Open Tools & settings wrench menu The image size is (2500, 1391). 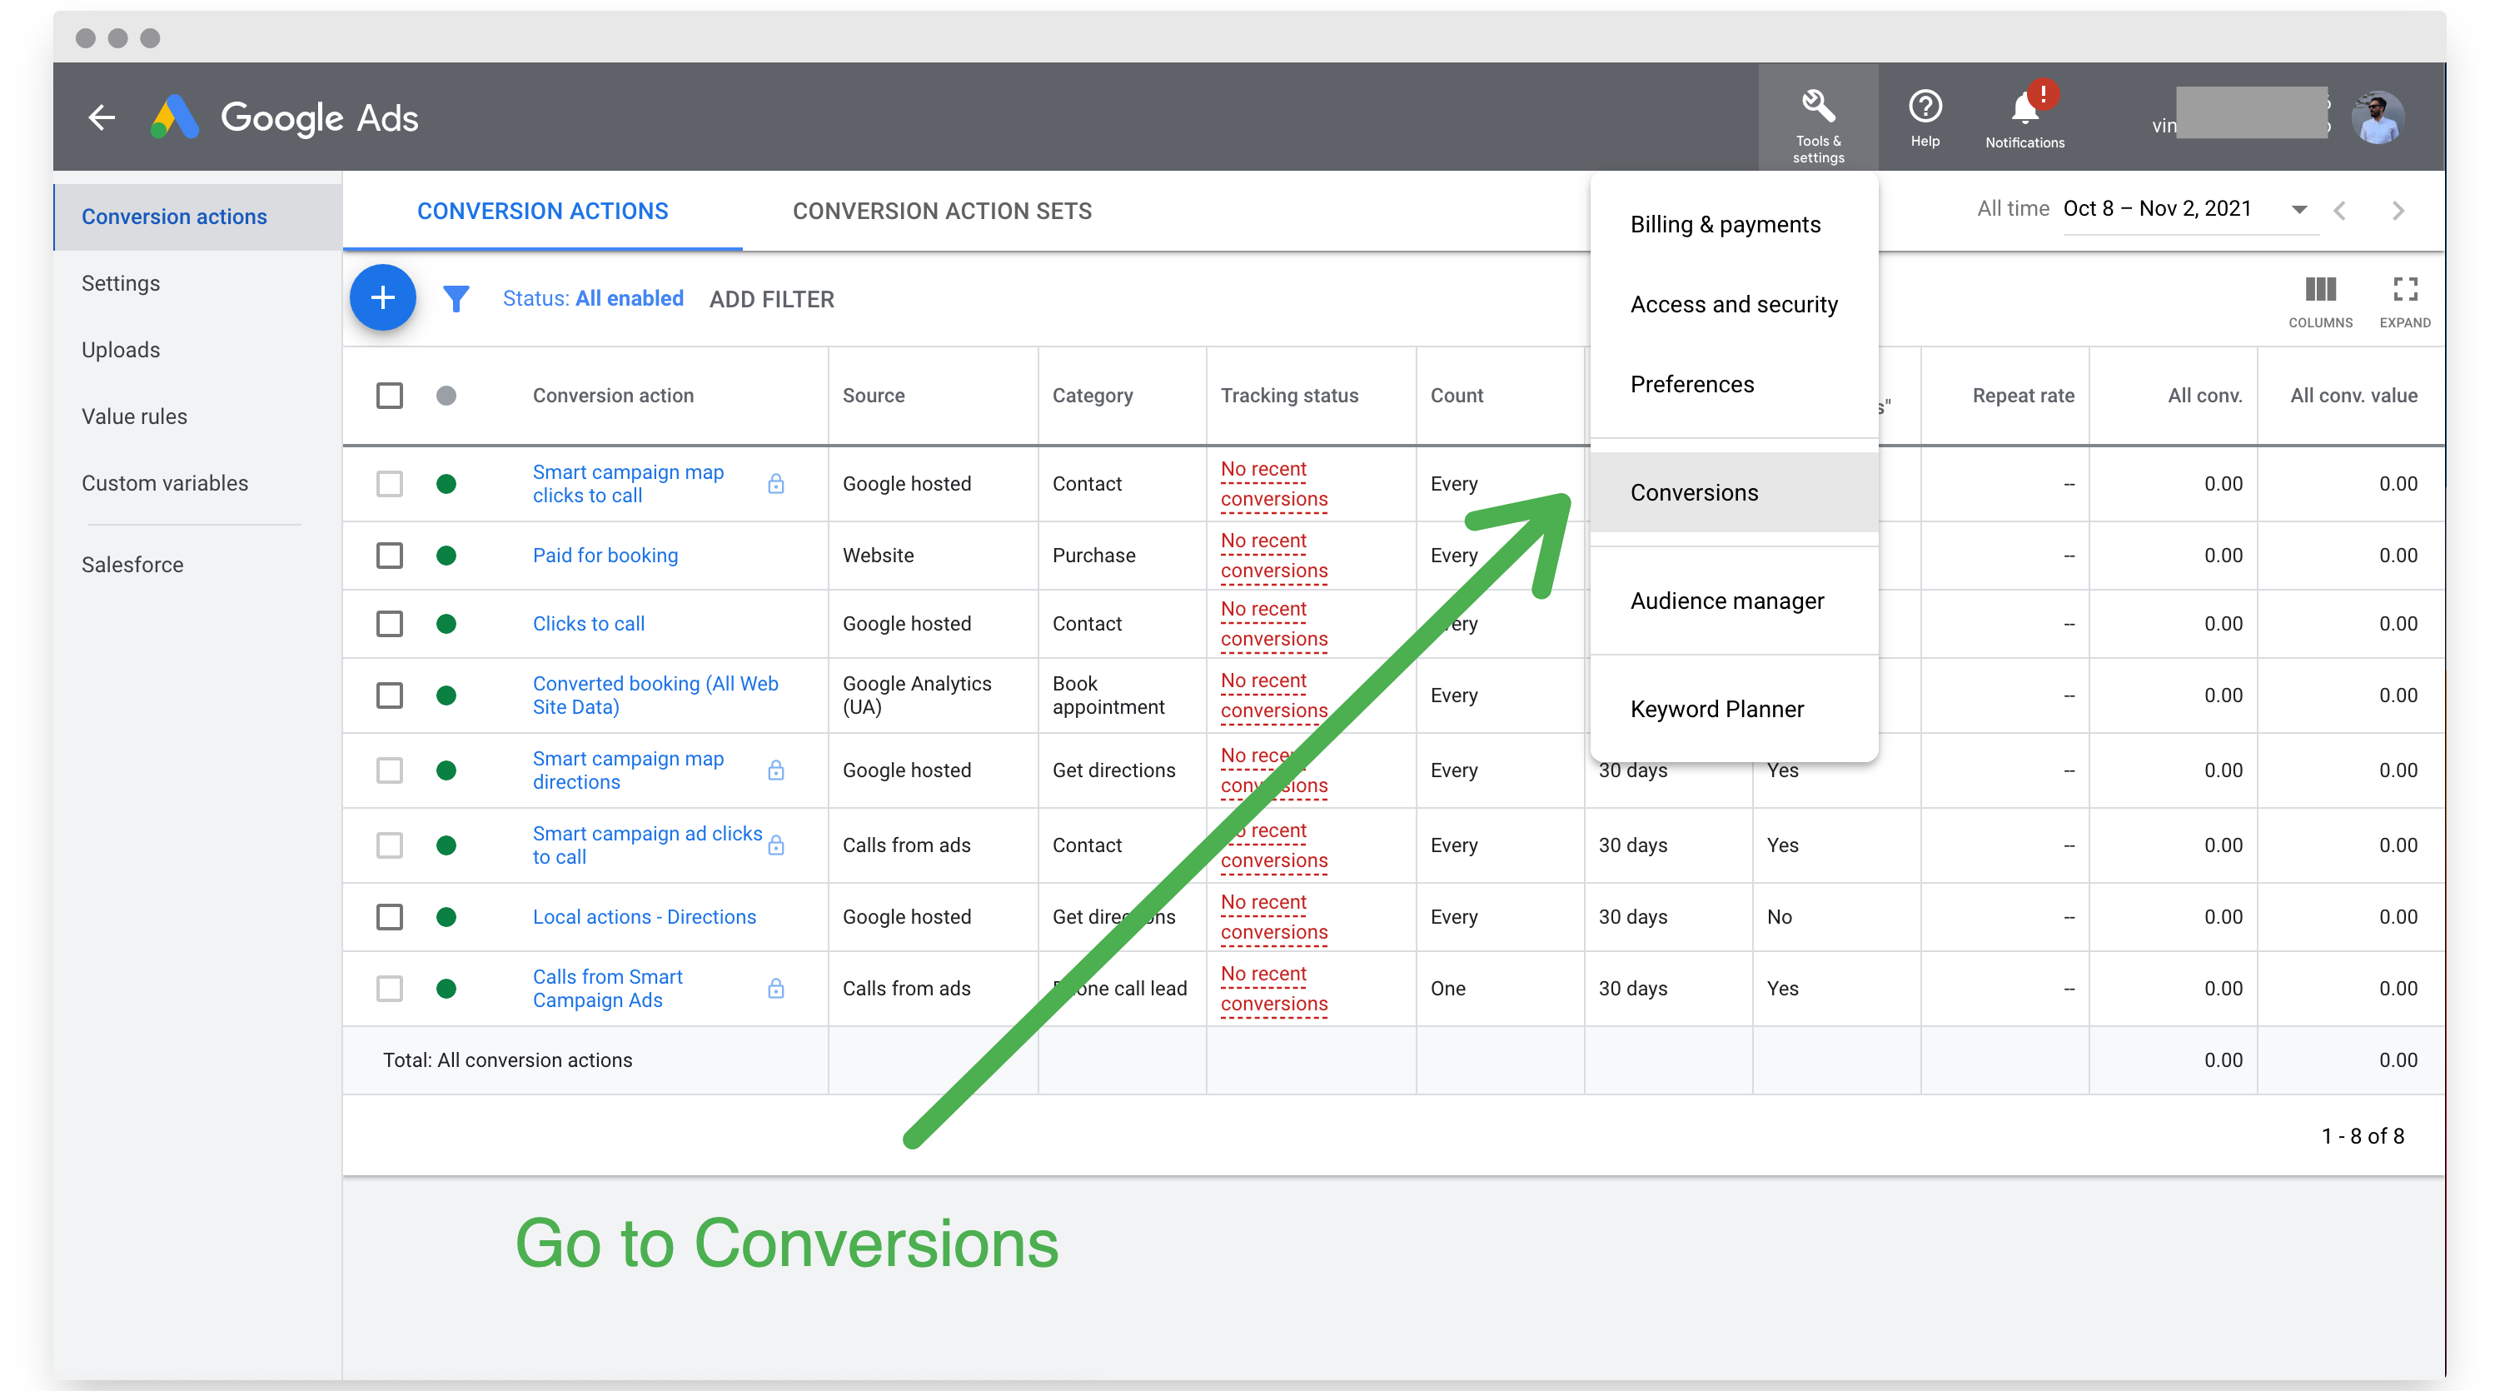pyautogui.click(x=1818, y=117)
